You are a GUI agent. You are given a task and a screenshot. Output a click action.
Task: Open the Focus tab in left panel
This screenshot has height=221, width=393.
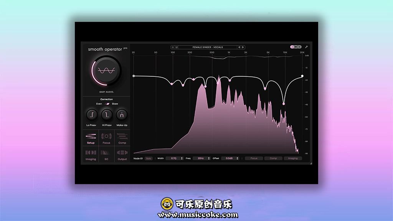(106, 139)
